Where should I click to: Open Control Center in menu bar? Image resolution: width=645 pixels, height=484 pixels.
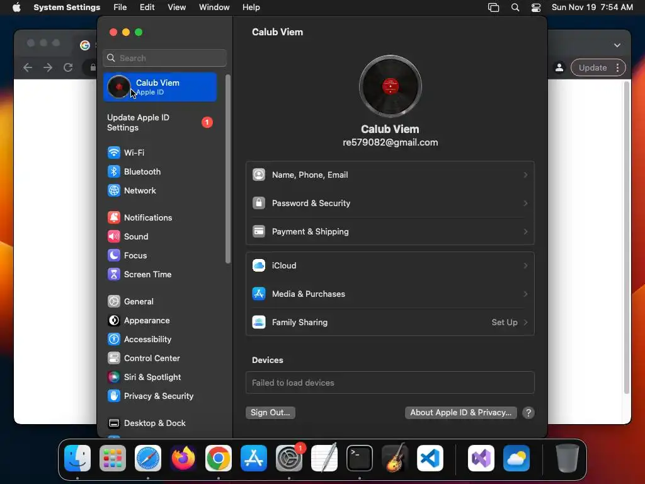535,8
